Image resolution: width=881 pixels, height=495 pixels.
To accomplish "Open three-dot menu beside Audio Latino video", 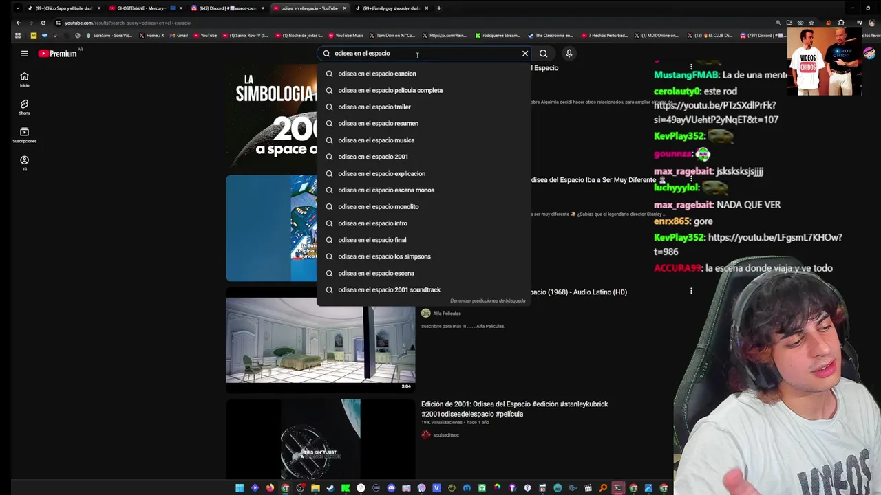I will (x=691, y=291).
